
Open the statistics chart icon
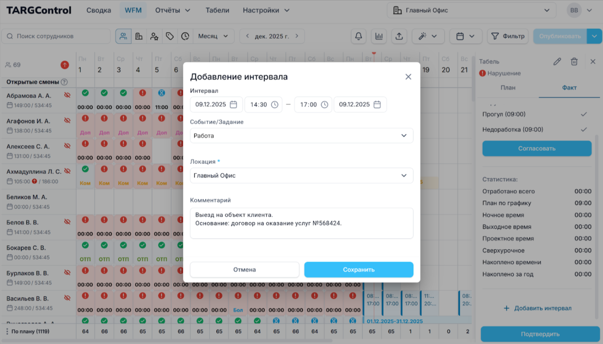pos(379,36)
